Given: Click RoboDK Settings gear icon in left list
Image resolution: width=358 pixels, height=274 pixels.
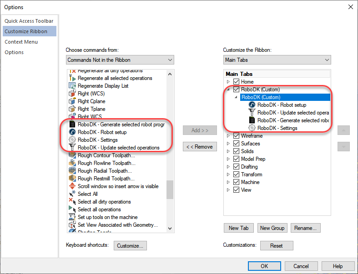Looking at the screenshot, I should [72, 140].
